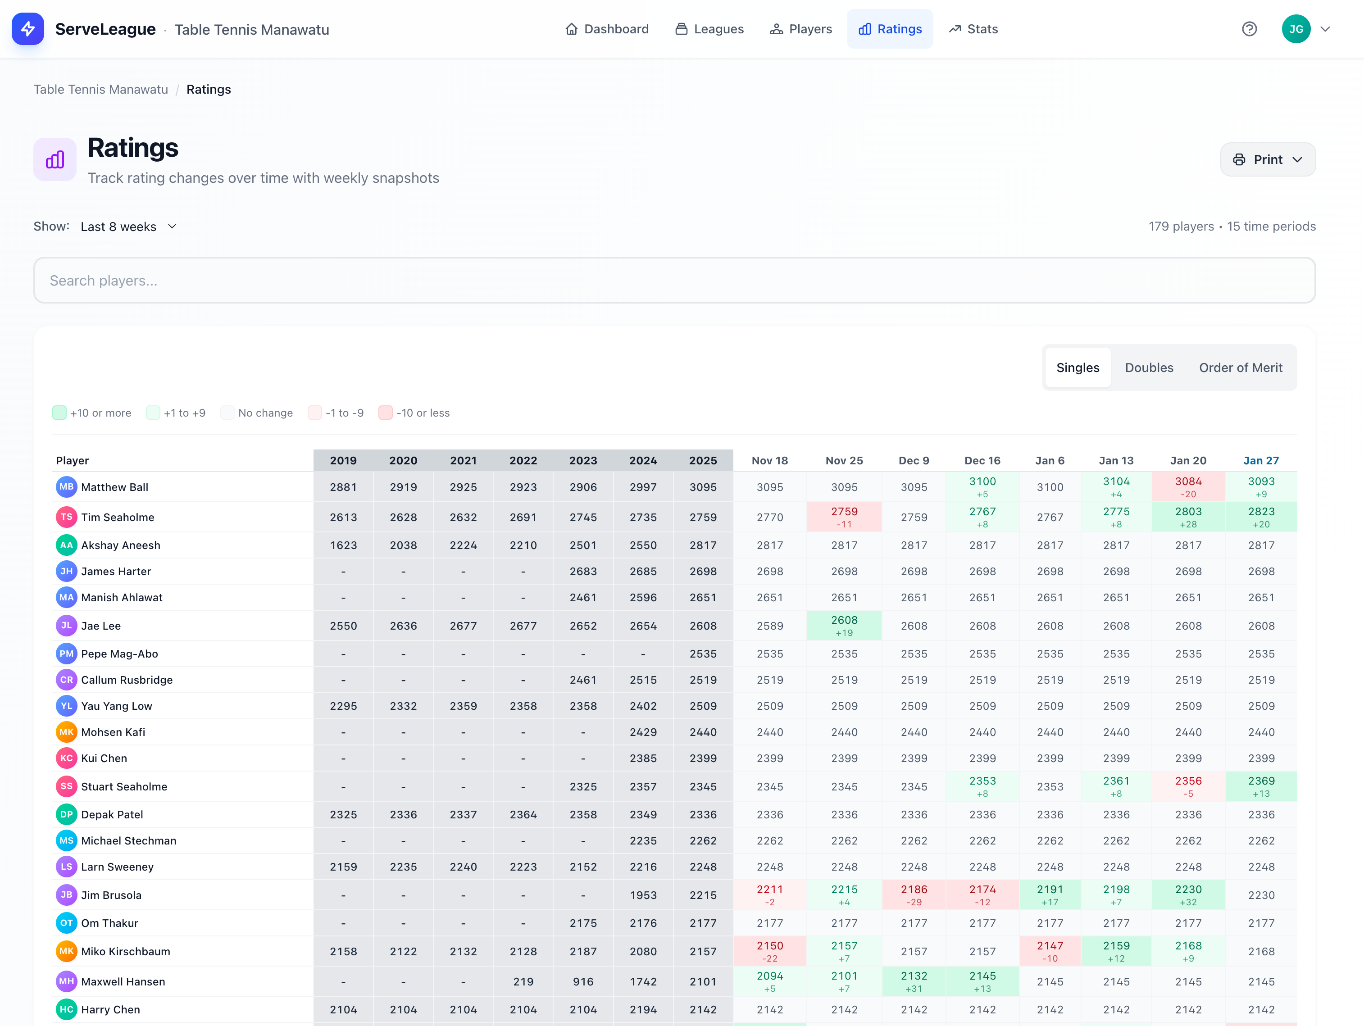The width and height of the screenshot is (1364, 1026).
Task: Click Akshay Aneesh's AA avatar
Action: [67, 545]
